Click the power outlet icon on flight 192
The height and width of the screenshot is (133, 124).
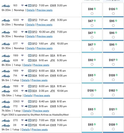point(26,32)
